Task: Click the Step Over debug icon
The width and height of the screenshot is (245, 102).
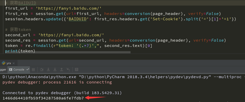Action: click(x=42, y=70)
